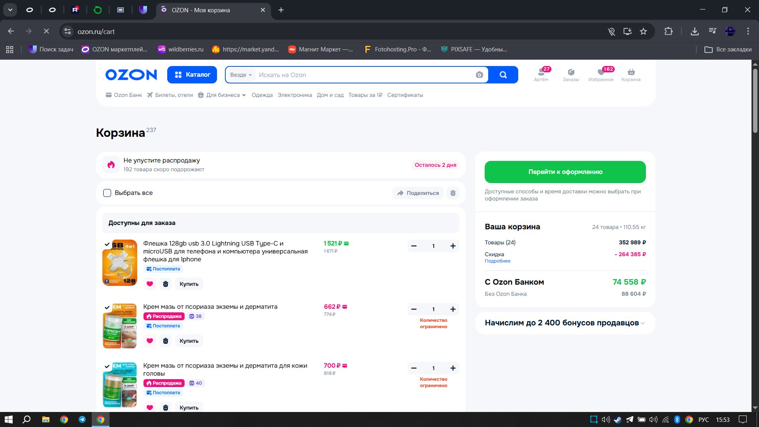Click trash icon next to Поделиться

[x=453, y=193]
